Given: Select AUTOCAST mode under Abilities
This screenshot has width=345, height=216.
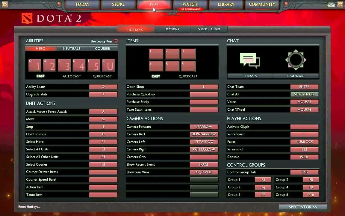Looking at the screenshot, I should point(72,76).
